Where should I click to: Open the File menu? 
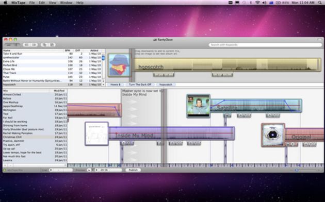pos(32,3)
